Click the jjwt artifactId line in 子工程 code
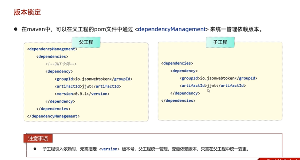The height and width of the screenshot is (160, 300). click(x=213, y=86)
